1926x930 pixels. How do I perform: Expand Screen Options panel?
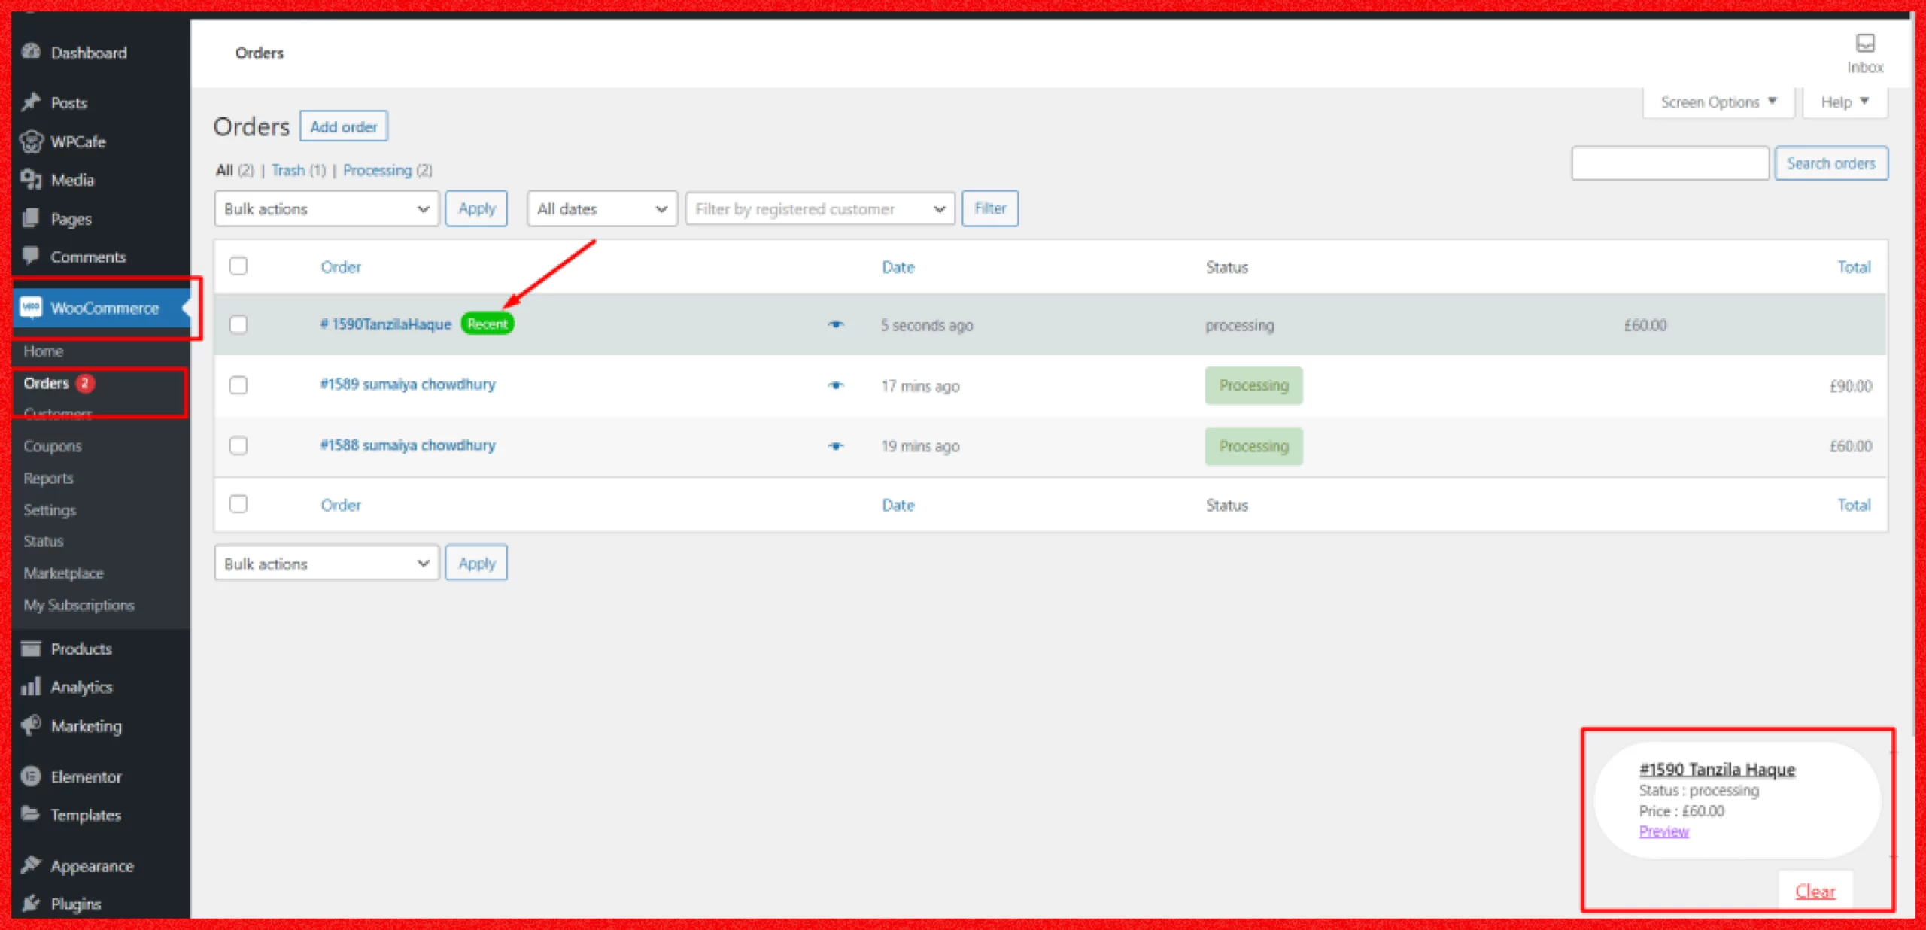[x=1718, y=102]
